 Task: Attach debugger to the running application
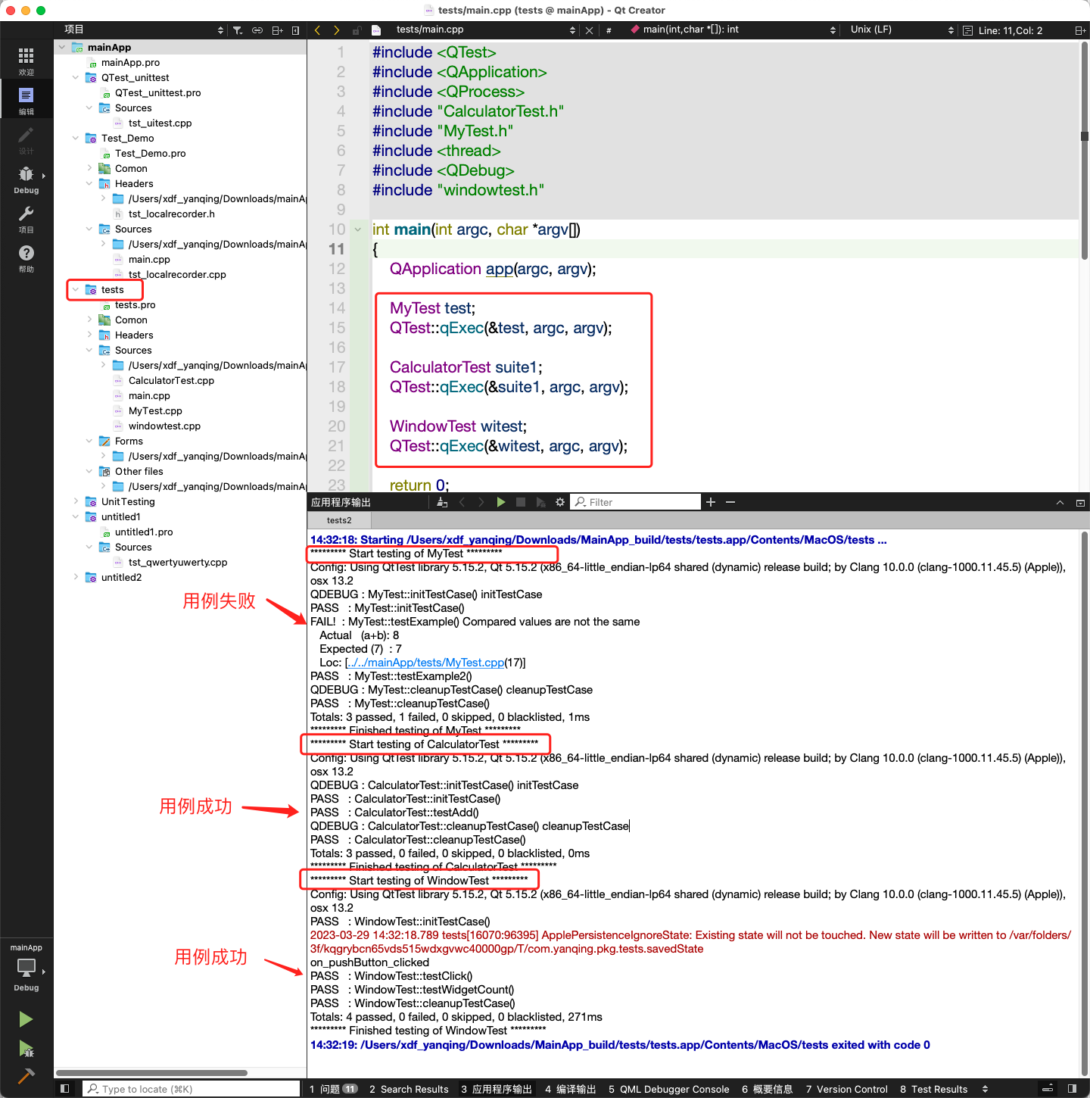point(540,502)
